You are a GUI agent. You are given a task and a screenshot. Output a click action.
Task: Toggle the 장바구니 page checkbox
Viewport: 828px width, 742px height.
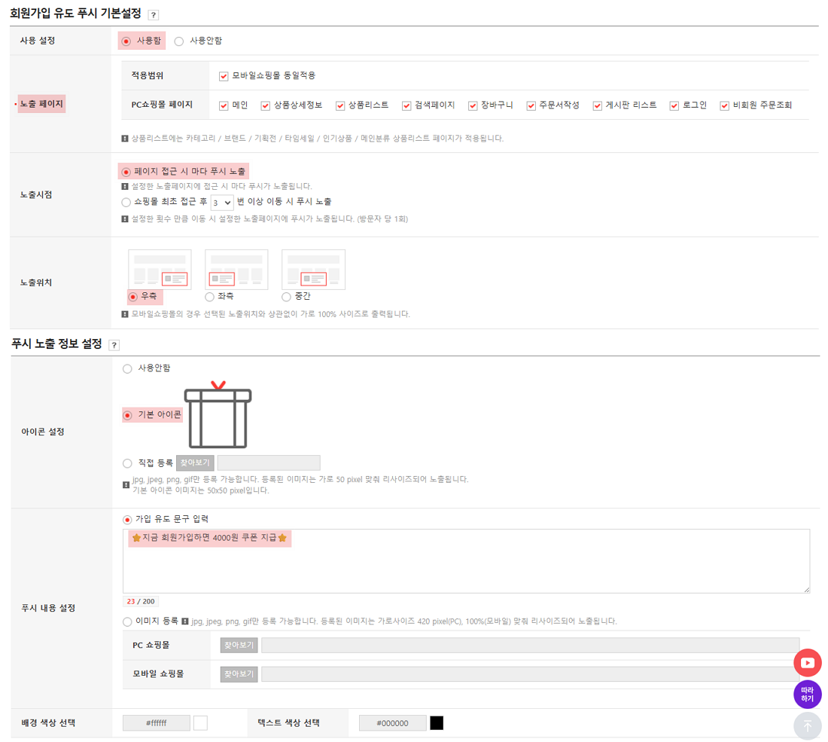473,106
